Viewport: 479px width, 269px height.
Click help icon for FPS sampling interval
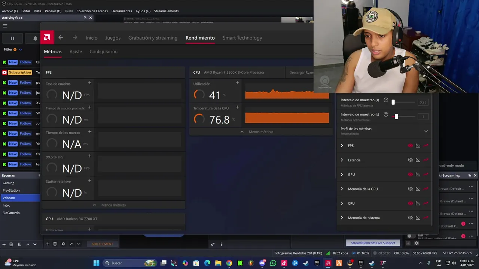click(x=386, y=100)
